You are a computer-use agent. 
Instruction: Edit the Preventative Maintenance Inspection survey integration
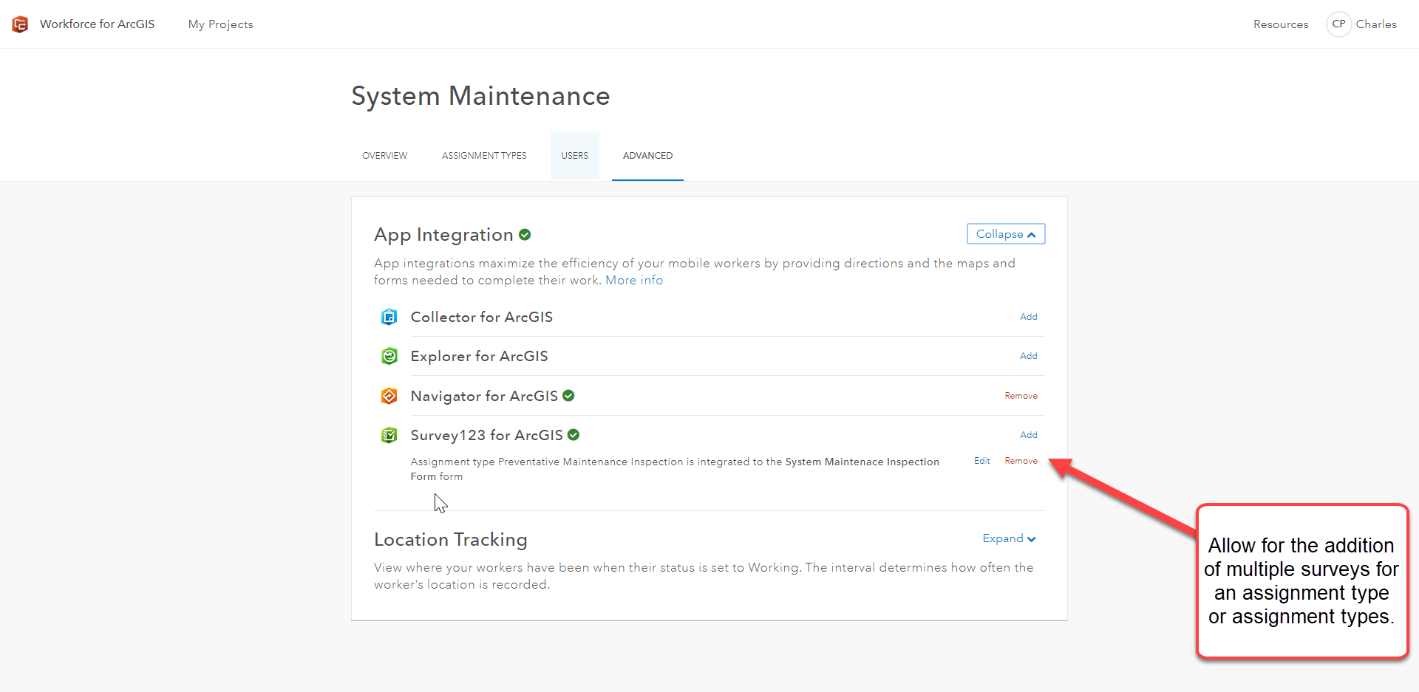982,461
